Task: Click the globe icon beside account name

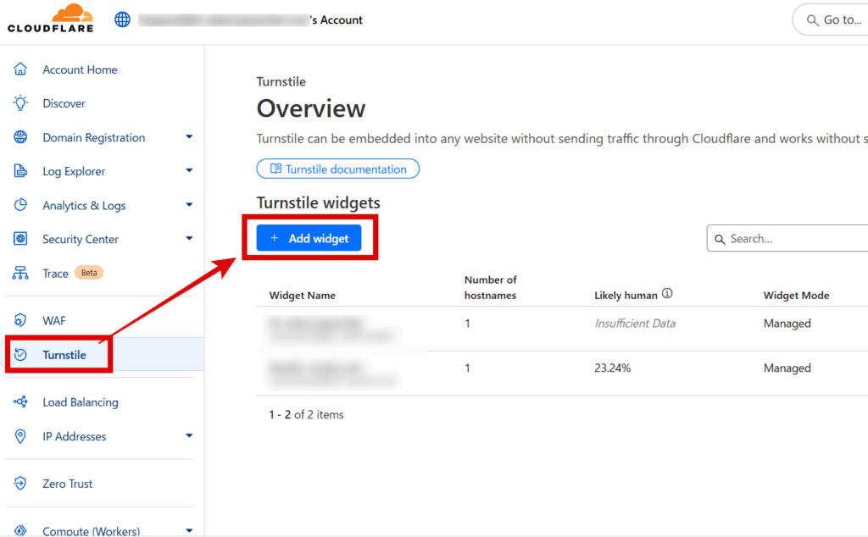Action: point(122,20)
